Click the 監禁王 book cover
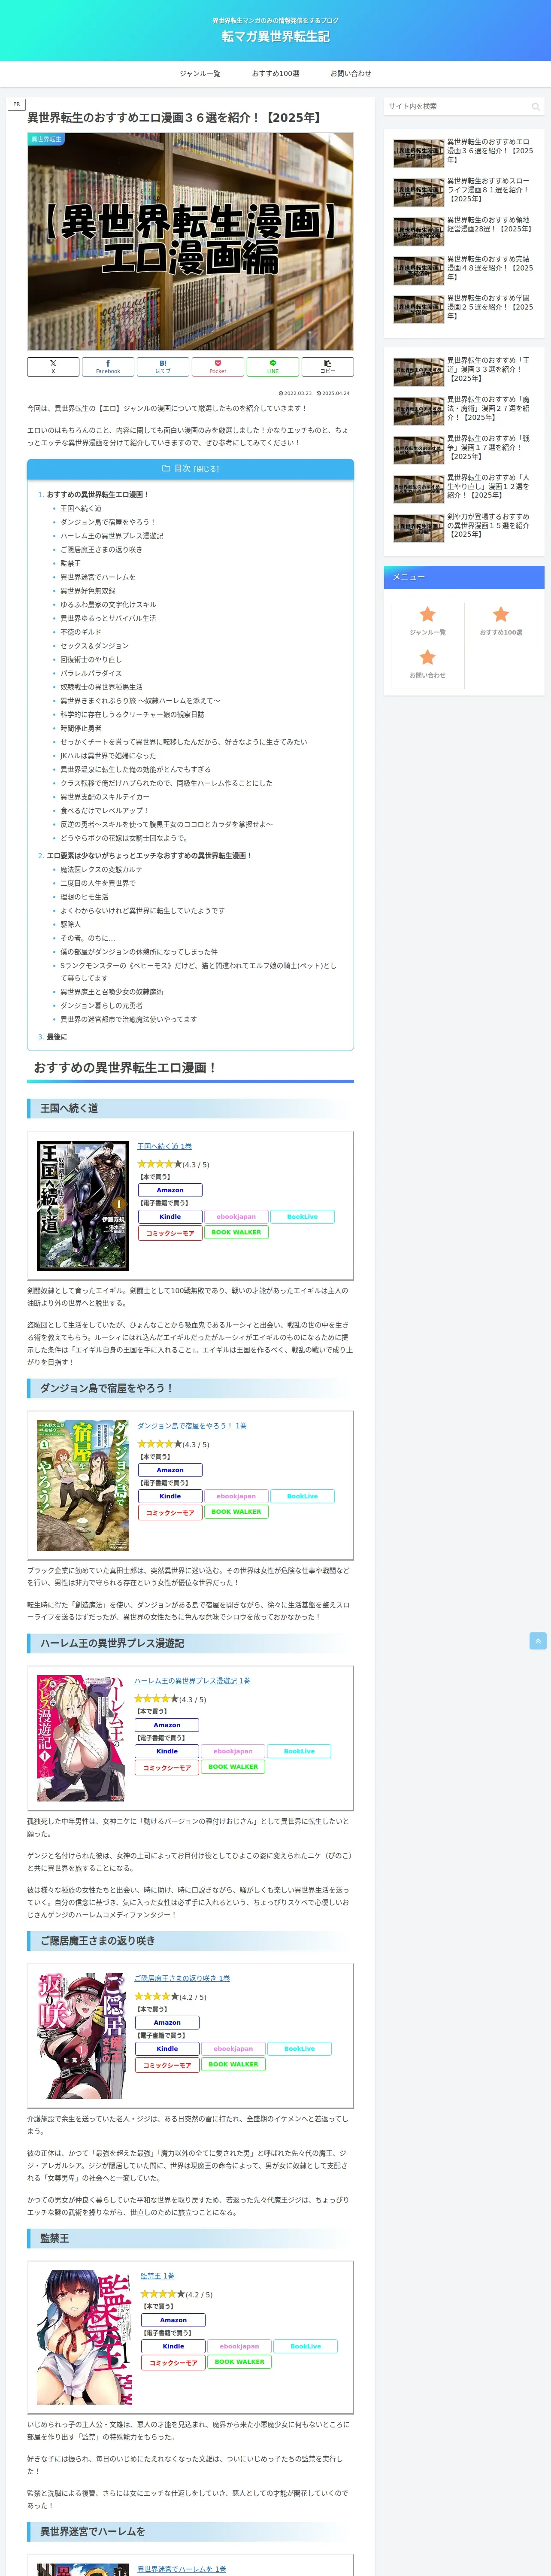This screenshot has height=2576, width=551. [x=85, y=2337]
